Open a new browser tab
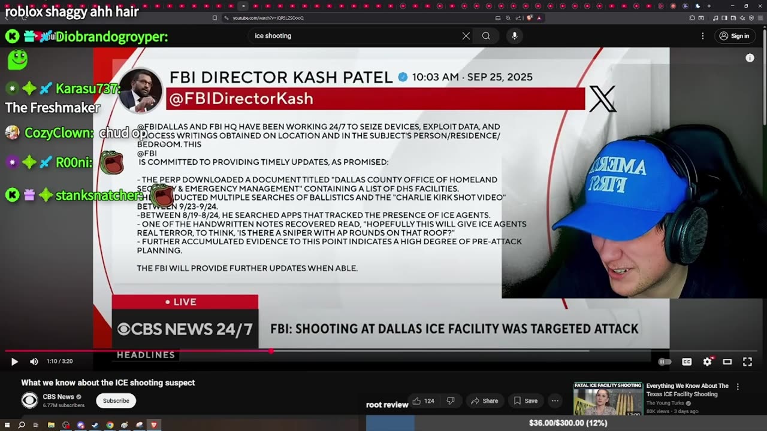 click(x=709, y=6)
